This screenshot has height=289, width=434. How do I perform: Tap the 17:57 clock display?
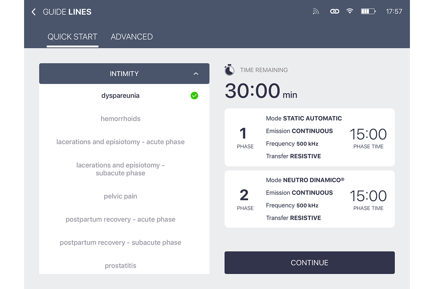point(394,12)
